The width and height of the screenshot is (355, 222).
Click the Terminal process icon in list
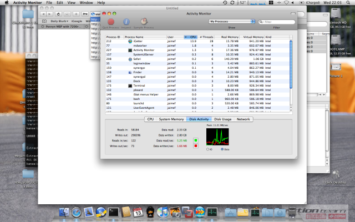coord(130,86)
